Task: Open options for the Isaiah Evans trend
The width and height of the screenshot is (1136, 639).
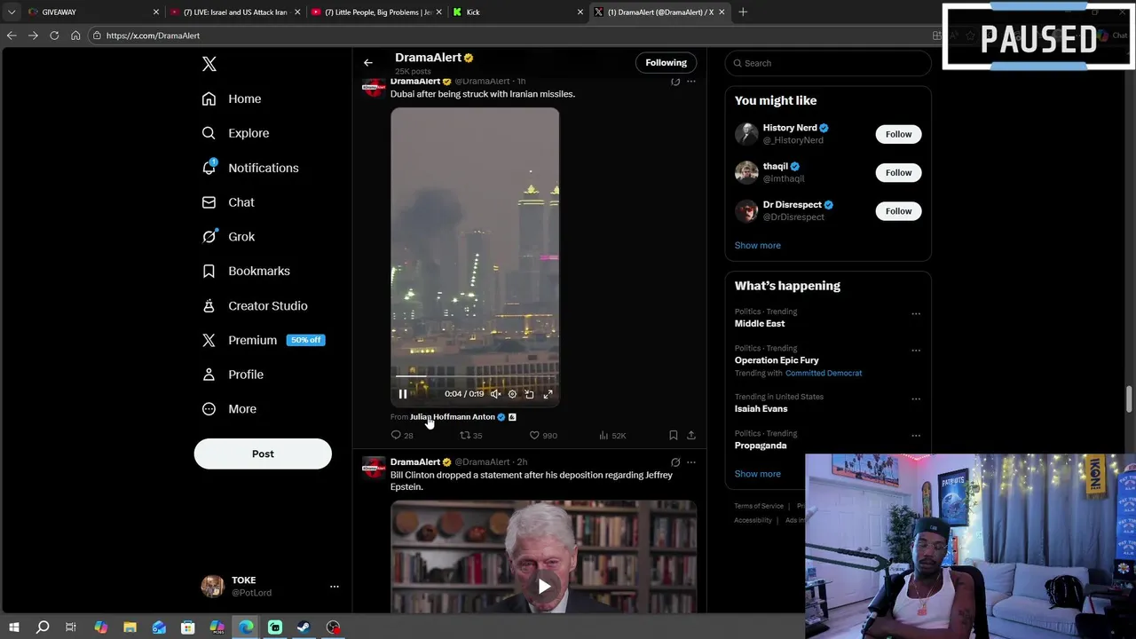Action: tap(916, 398)
